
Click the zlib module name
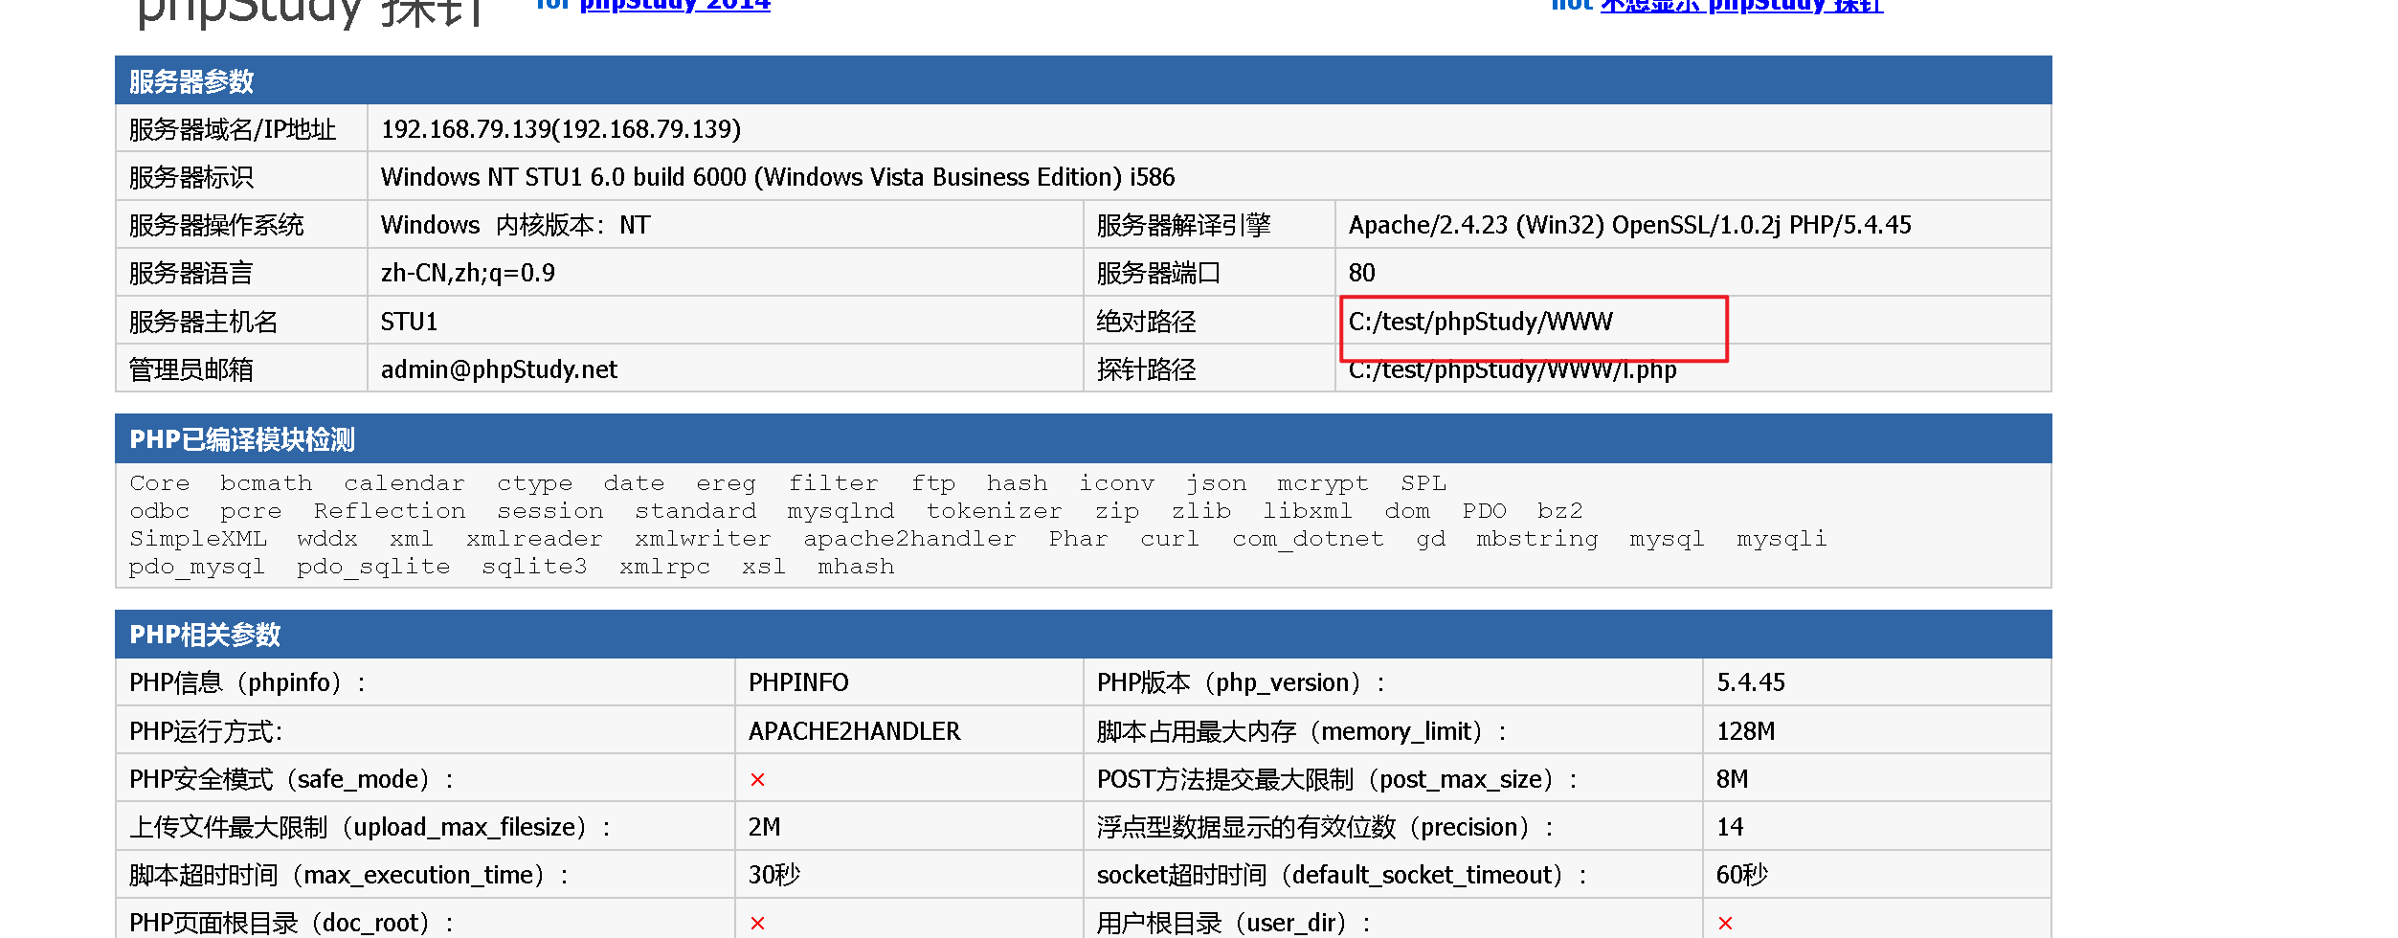(x=1201, y=511)
